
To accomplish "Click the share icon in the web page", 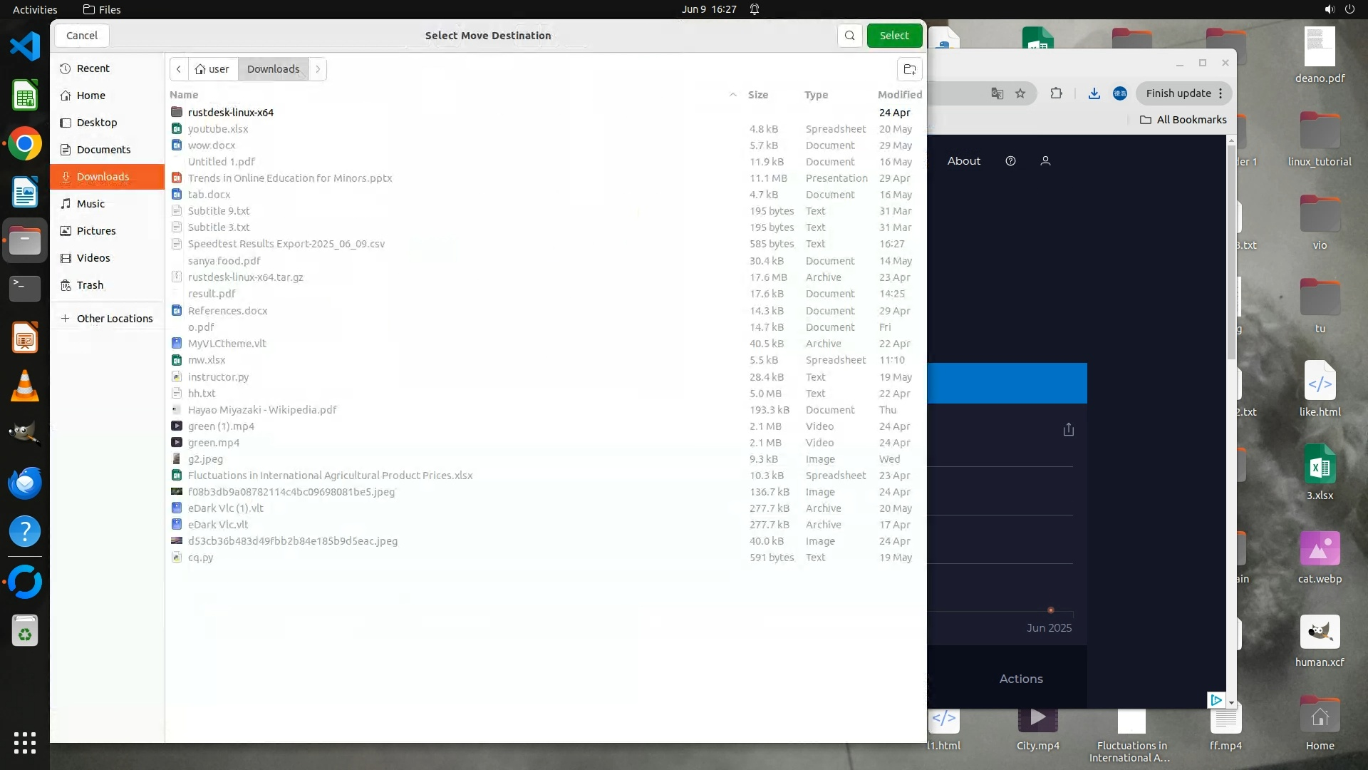I will click(x=1068, y=429).
